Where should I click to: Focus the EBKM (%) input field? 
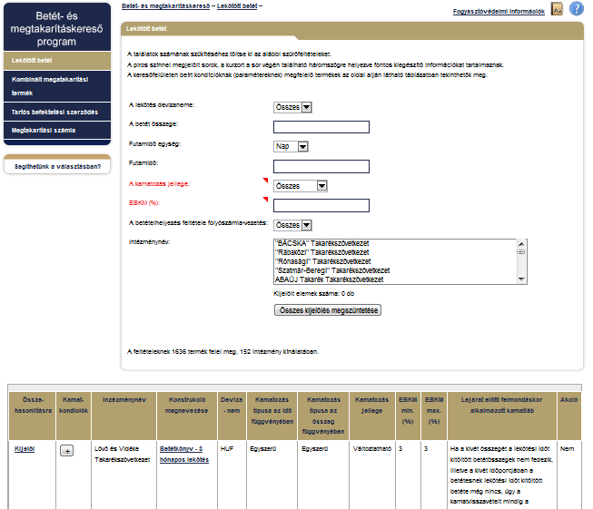click(x=321, y=206)
